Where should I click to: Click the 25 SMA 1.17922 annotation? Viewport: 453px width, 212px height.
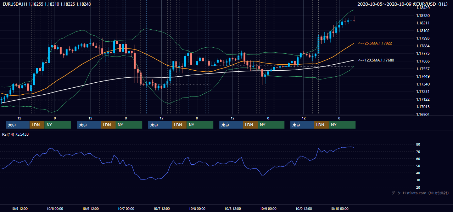point(375,43)
